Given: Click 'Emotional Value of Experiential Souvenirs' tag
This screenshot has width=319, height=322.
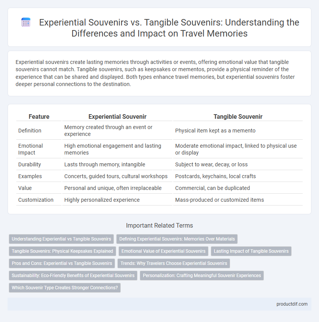Looking at the screenshot, I should pyautogui.click(x=164, y=251).
